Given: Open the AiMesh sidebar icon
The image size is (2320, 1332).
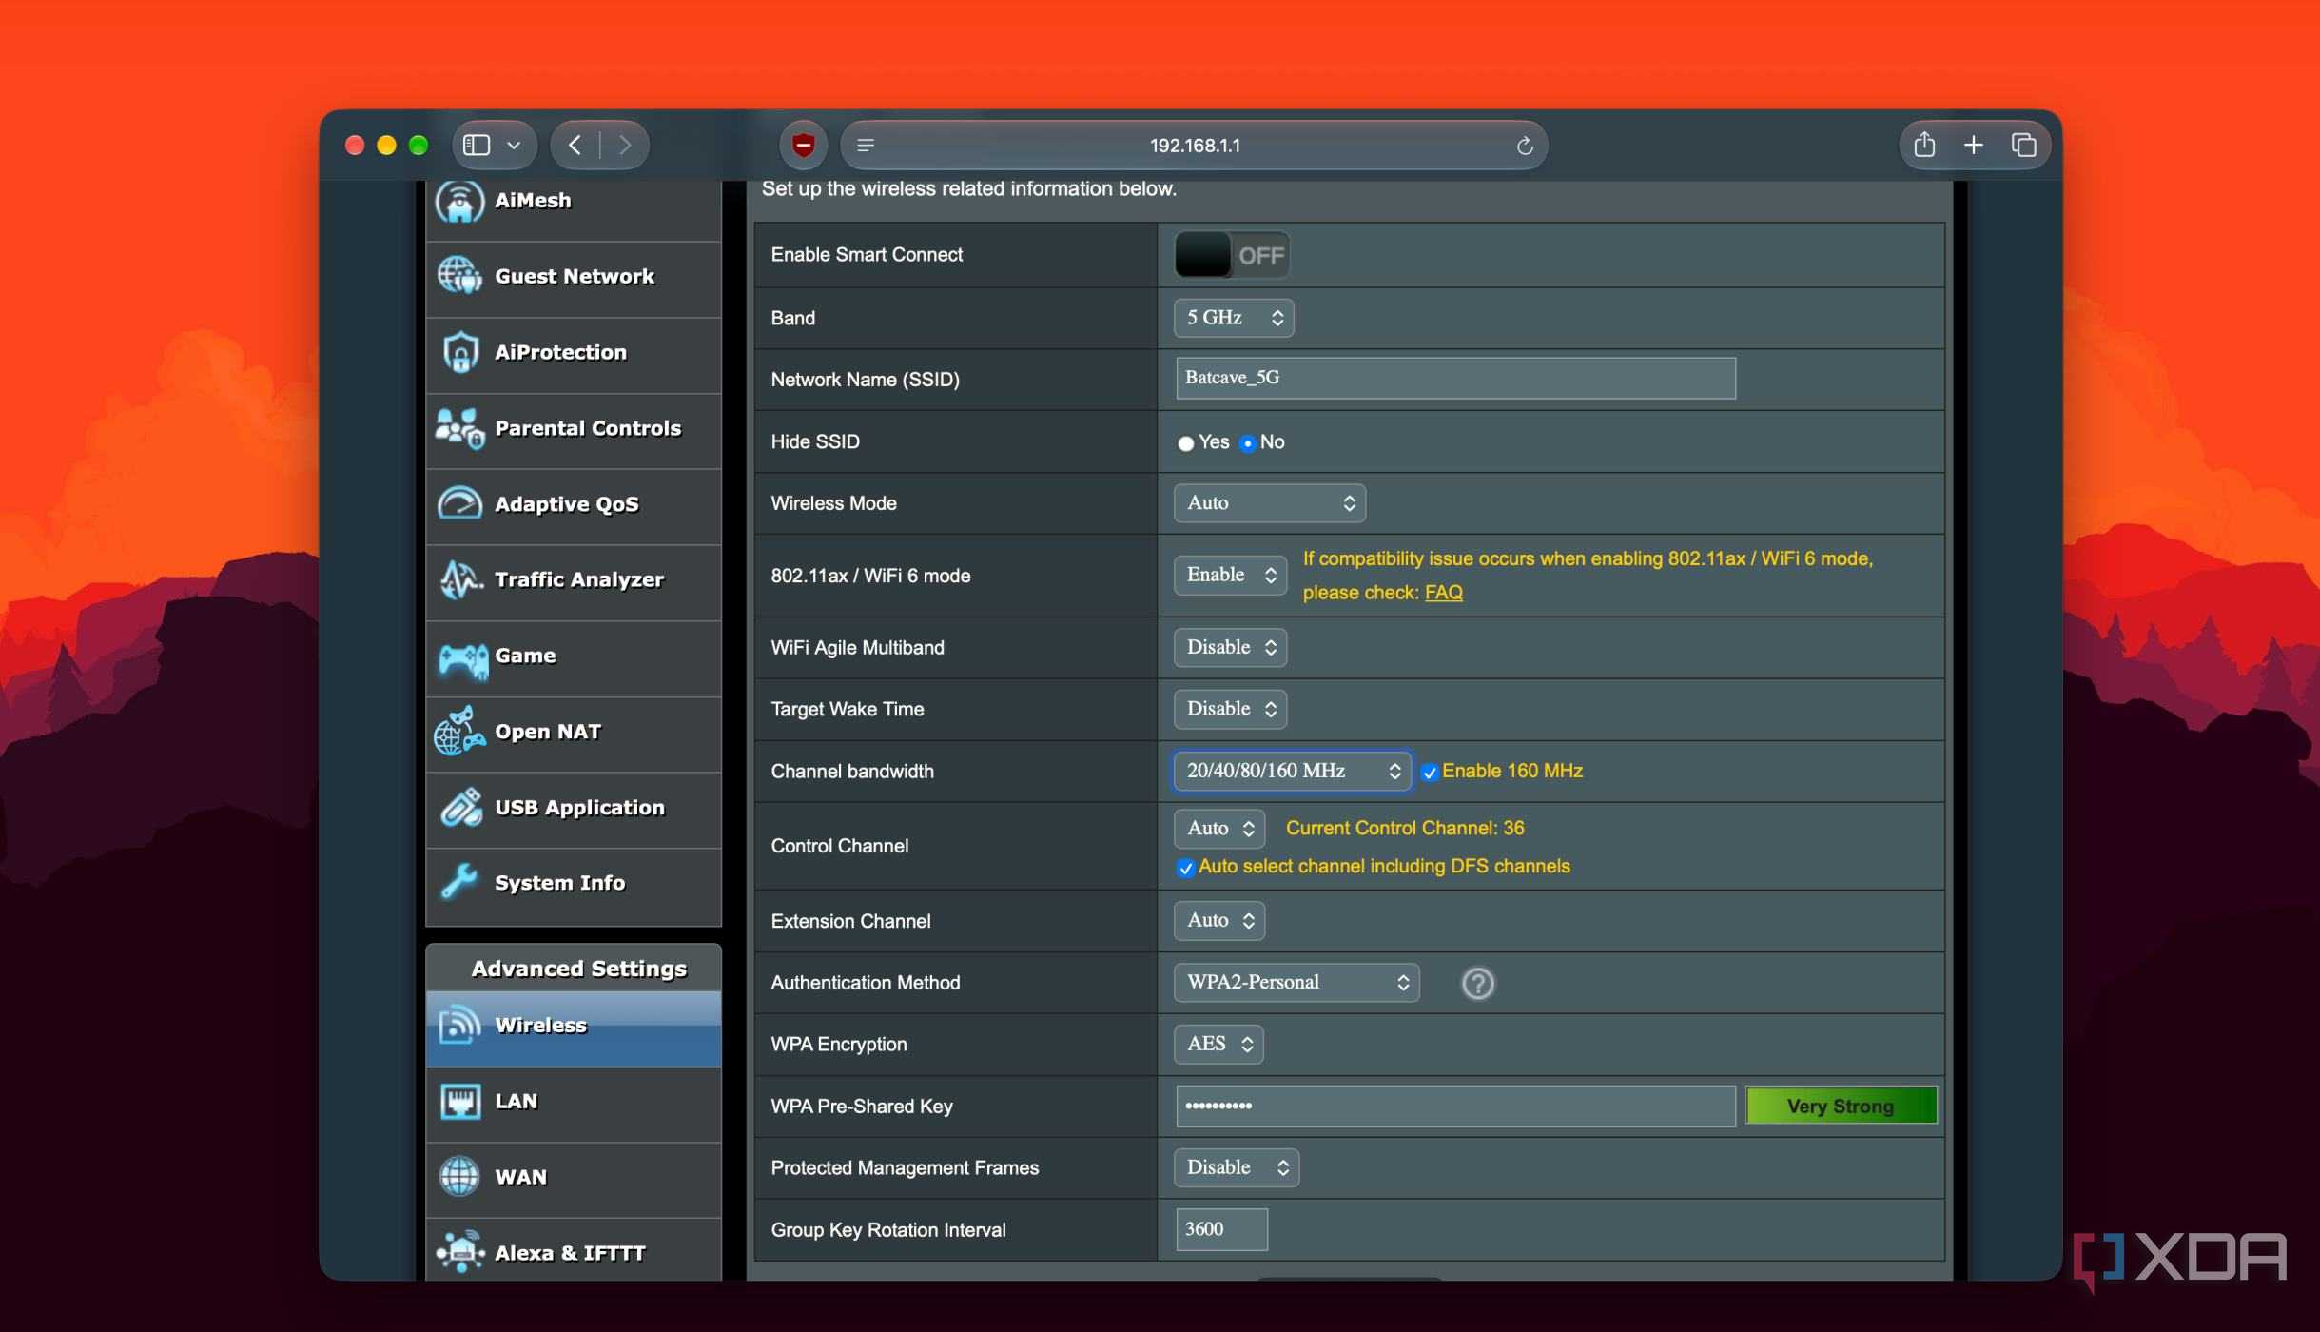Looking at the screenshot, I should [x=460, y=201].
